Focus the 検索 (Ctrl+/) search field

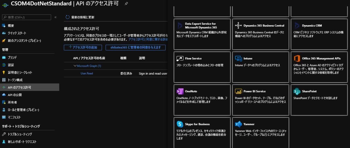click(x=27, y=17)
